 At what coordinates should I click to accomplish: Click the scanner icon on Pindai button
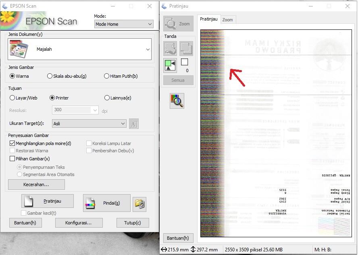coord(90,203)
